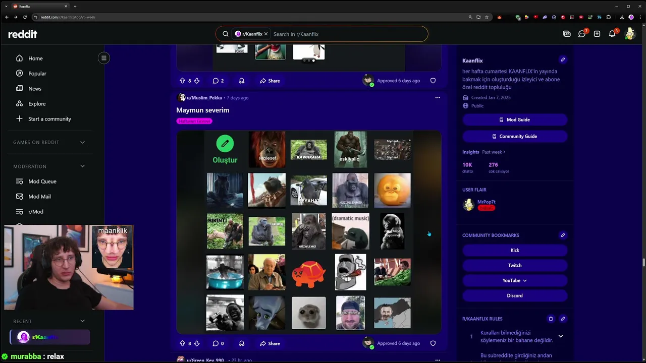
Task: Edit community bookmarks pencil icon
Action: (563, 235)
